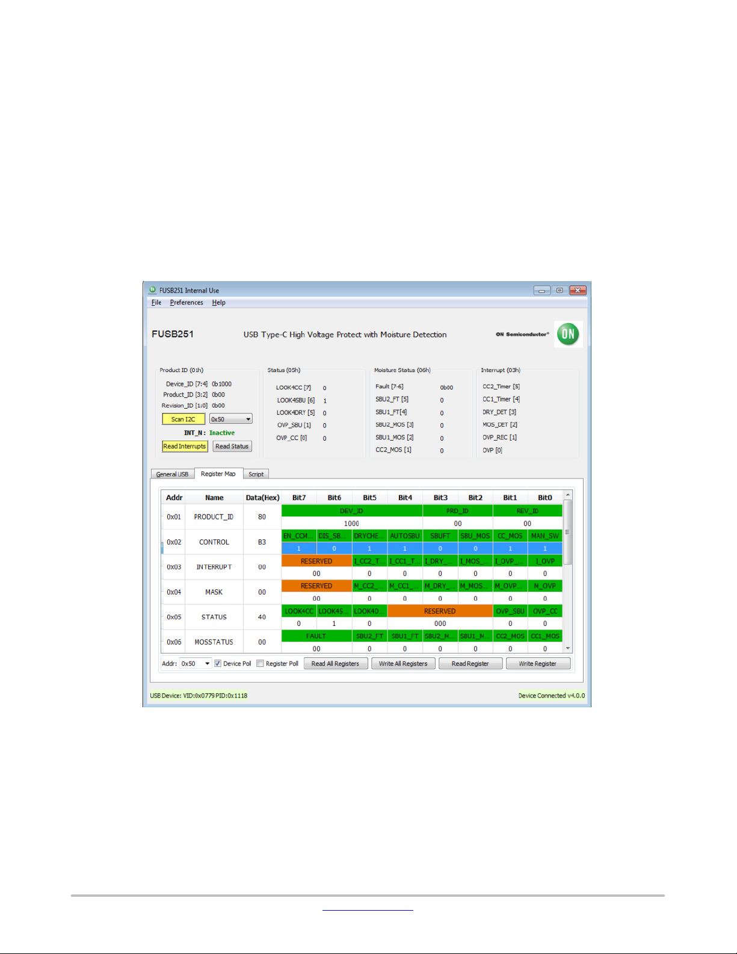The width and height of the screenshot is (737, 954).
Task: Select the MAN_SW bit value in CONTROL row
Action: point(545,548)
